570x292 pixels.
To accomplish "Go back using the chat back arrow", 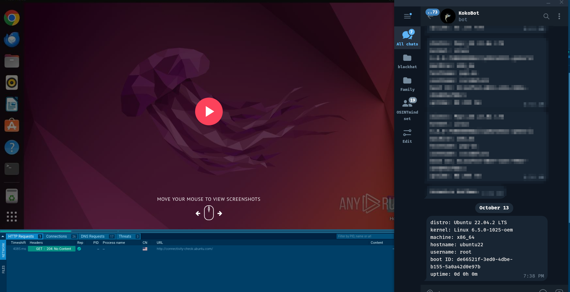I will point(430,17).
